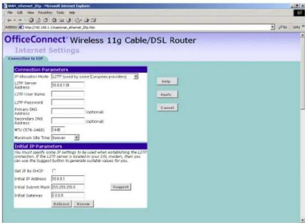
Task: Click the OfficeConnect logo text
Action: point(35,39)
